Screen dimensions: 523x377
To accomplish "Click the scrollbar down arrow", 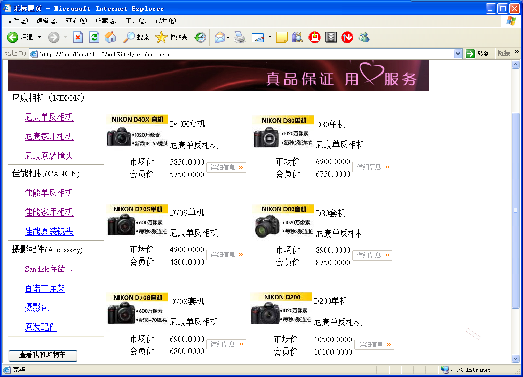I will [516, 359].
